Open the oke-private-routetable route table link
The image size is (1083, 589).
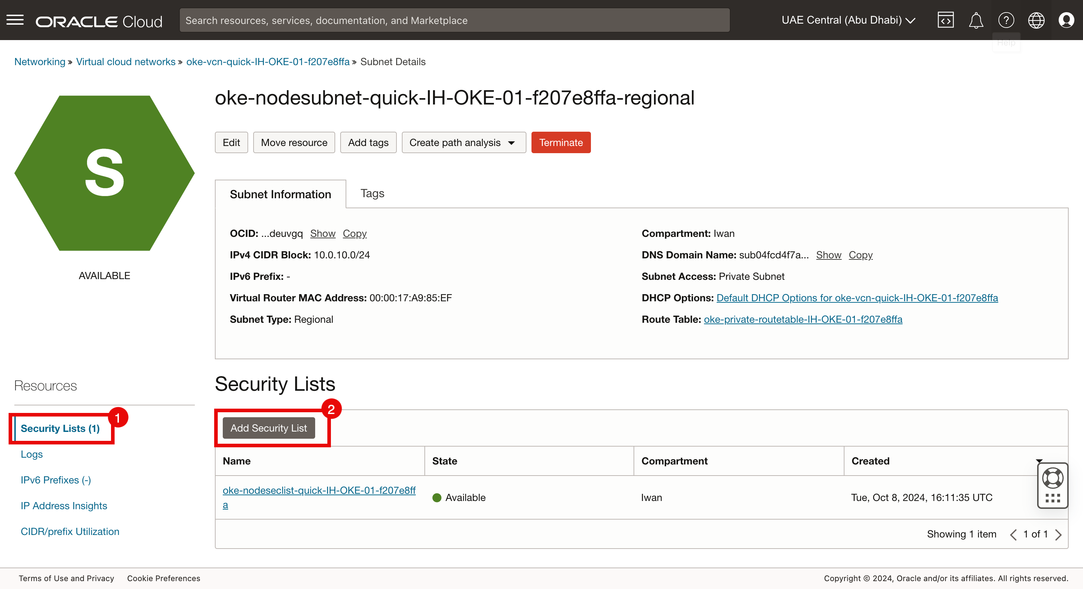[803, 319]
